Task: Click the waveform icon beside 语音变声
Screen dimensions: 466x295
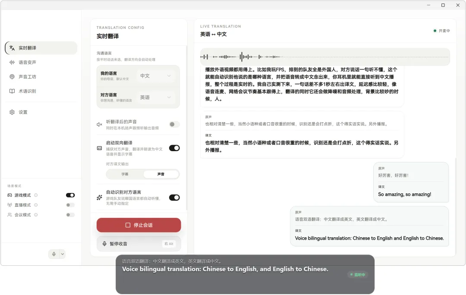Action: click(x=12, y=62)
